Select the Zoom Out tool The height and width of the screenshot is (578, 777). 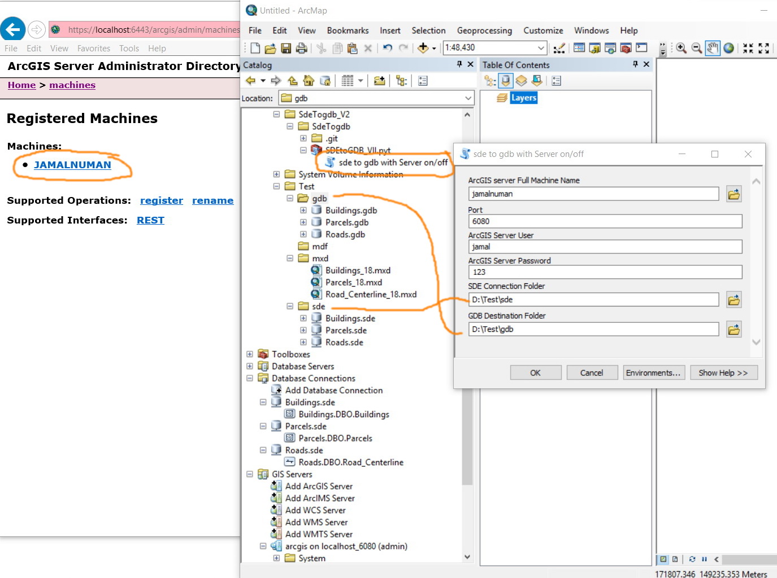697,48
